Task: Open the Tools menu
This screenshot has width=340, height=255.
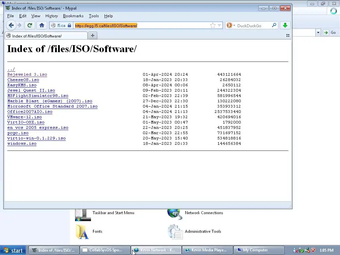Action: click(94, 16)
